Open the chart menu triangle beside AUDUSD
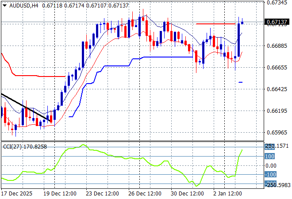Viewport: 292px width, 199px height. coord(4,6)
